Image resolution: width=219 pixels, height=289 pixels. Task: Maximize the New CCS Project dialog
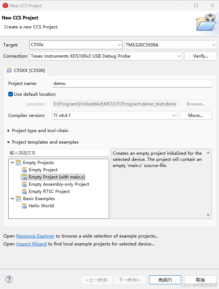[196, 5]
